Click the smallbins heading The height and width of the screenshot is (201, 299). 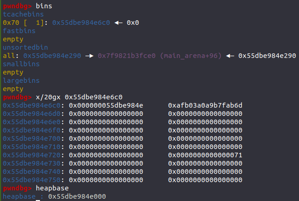[21, 64]
